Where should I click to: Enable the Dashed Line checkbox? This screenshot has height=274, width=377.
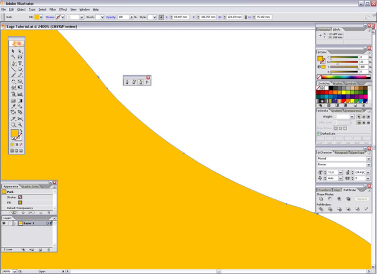319,134
